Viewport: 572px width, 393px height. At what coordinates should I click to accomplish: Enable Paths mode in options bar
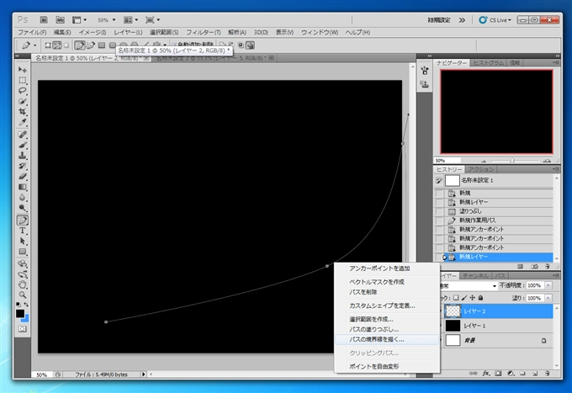pos(57,45)
